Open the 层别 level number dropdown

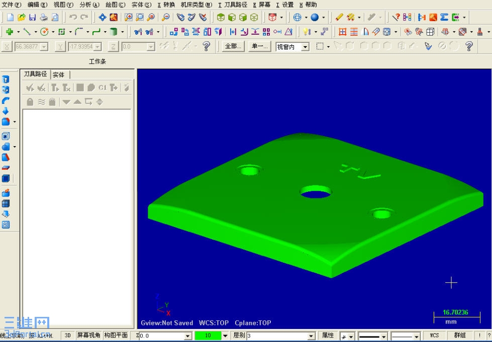[x=311, y=336]
